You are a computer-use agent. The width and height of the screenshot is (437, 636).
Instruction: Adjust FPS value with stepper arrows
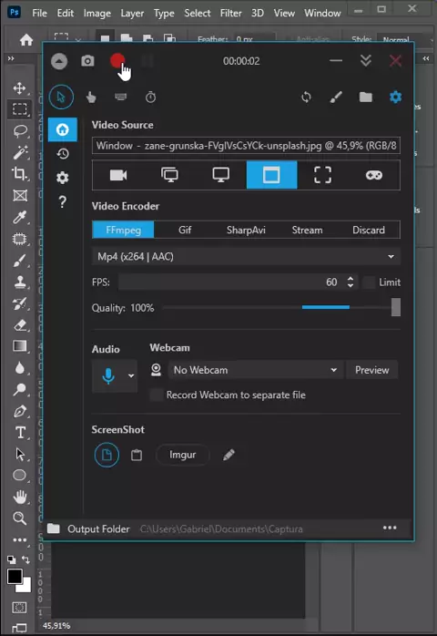tap(351, 282)
